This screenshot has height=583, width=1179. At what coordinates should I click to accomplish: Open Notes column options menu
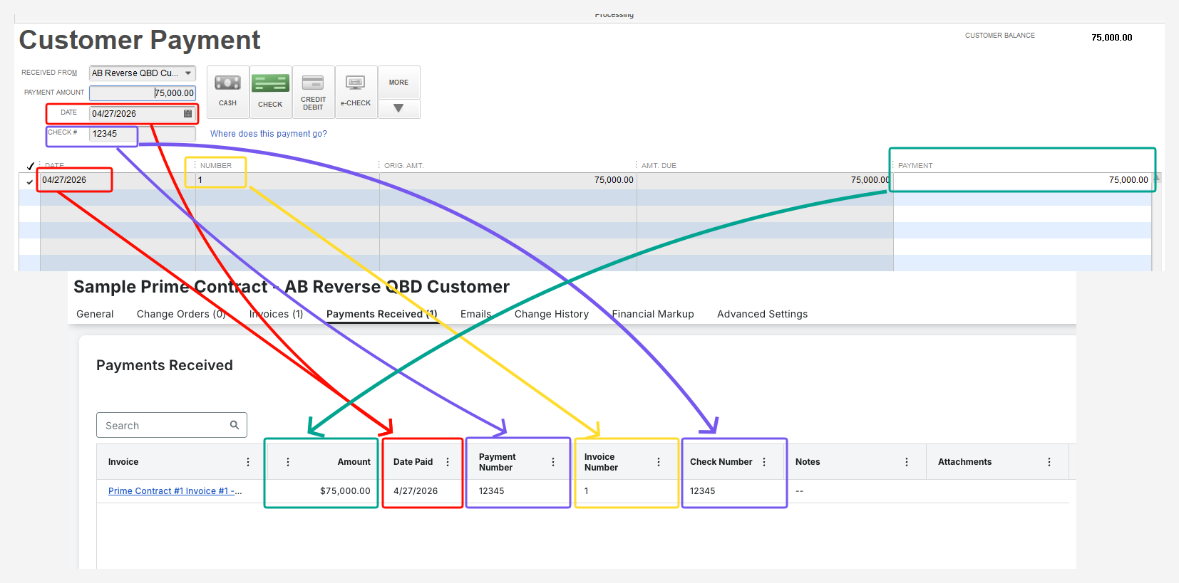point(907,462)
